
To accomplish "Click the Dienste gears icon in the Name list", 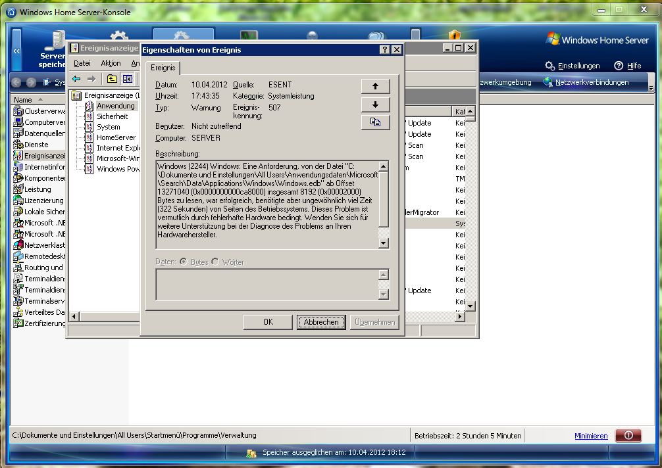I will tap(18, 145).
